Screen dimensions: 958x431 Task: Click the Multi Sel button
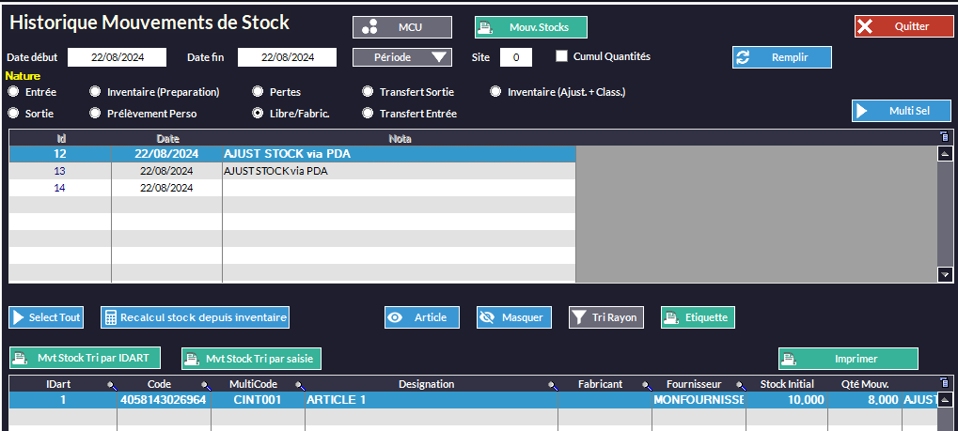pos(902,111)
